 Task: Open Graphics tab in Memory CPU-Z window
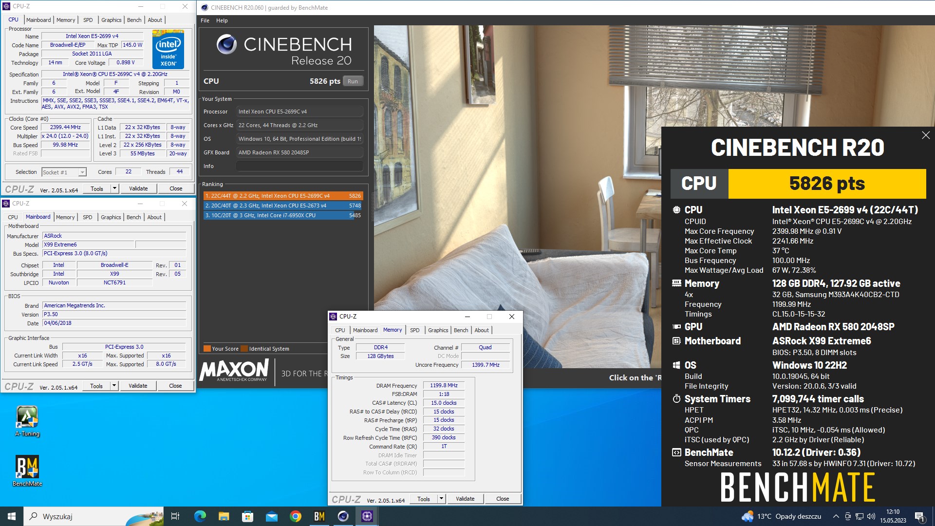tap(438, 330)
